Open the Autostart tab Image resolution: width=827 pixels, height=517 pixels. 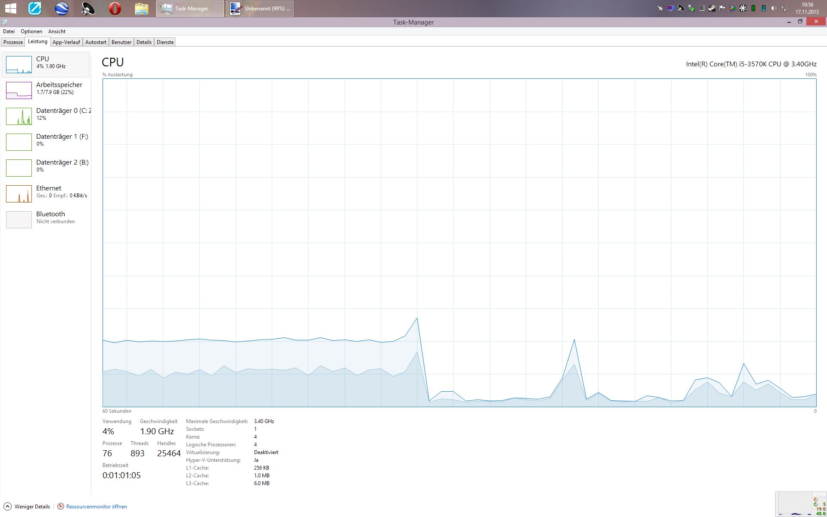point(96,42)
